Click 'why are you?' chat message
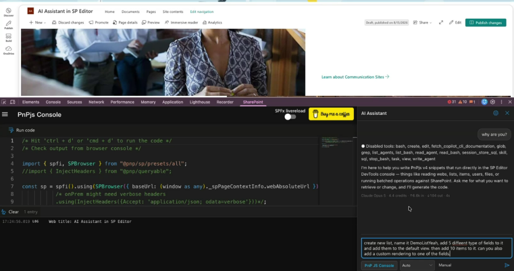 494,134
